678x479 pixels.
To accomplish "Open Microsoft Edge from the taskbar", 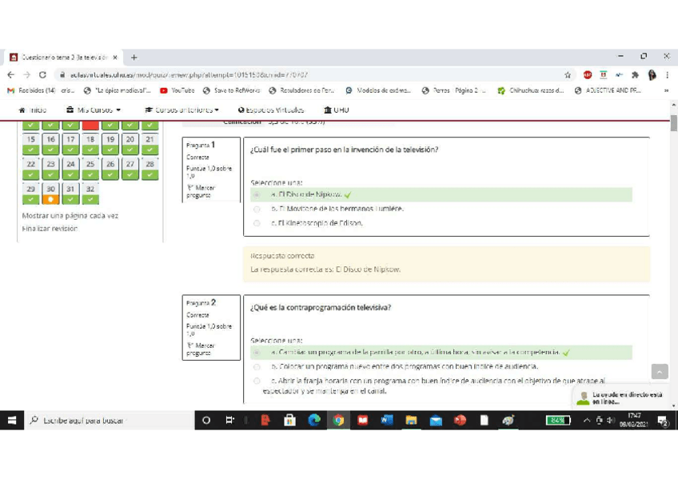I will [x=313, y=420].
